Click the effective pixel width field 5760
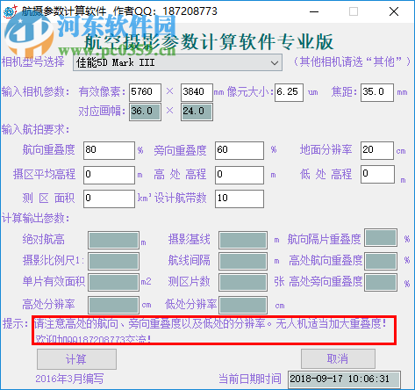 click(x=145, y=92)
